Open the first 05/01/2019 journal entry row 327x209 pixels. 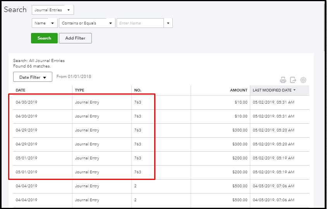pyautogui.click(x=27, y=158)
